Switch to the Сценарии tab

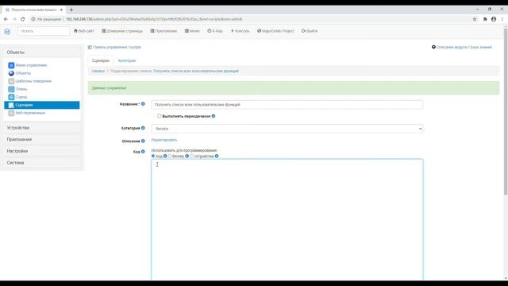click(101, 60)
